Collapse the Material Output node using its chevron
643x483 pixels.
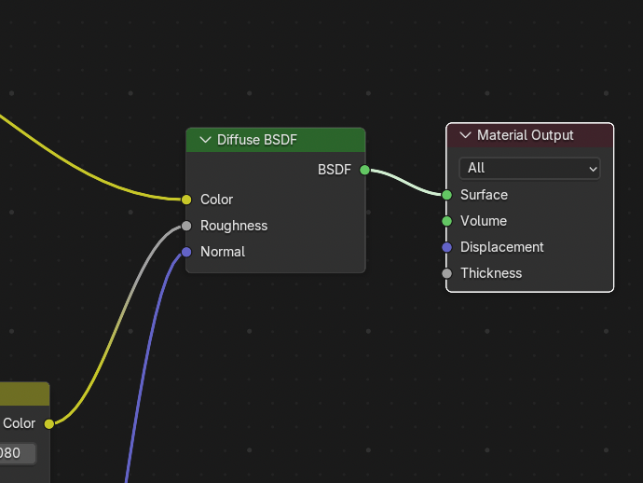tap(465, 135)
